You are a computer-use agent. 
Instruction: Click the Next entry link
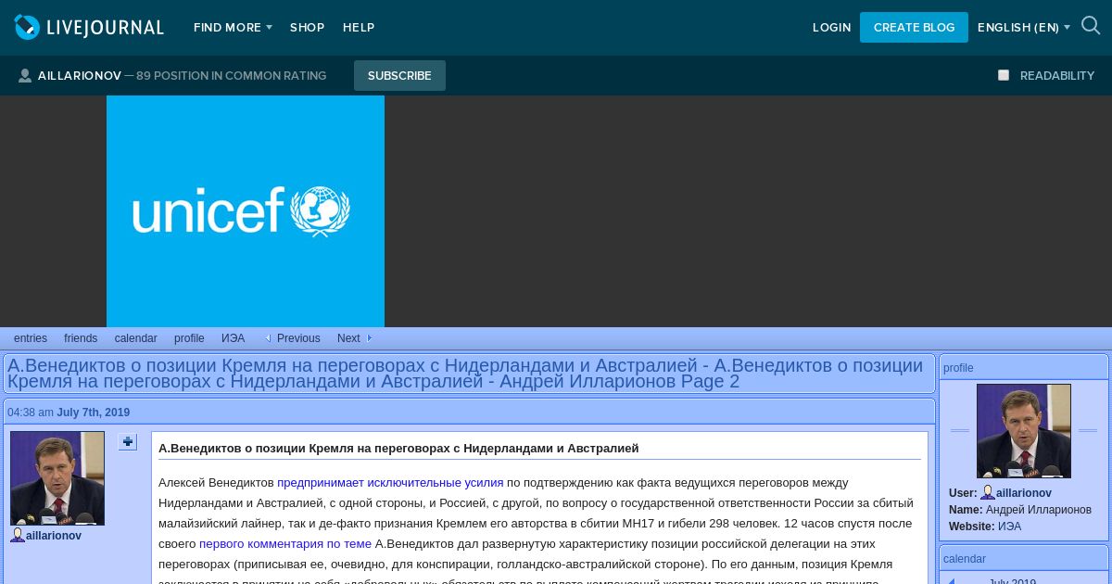348,338
